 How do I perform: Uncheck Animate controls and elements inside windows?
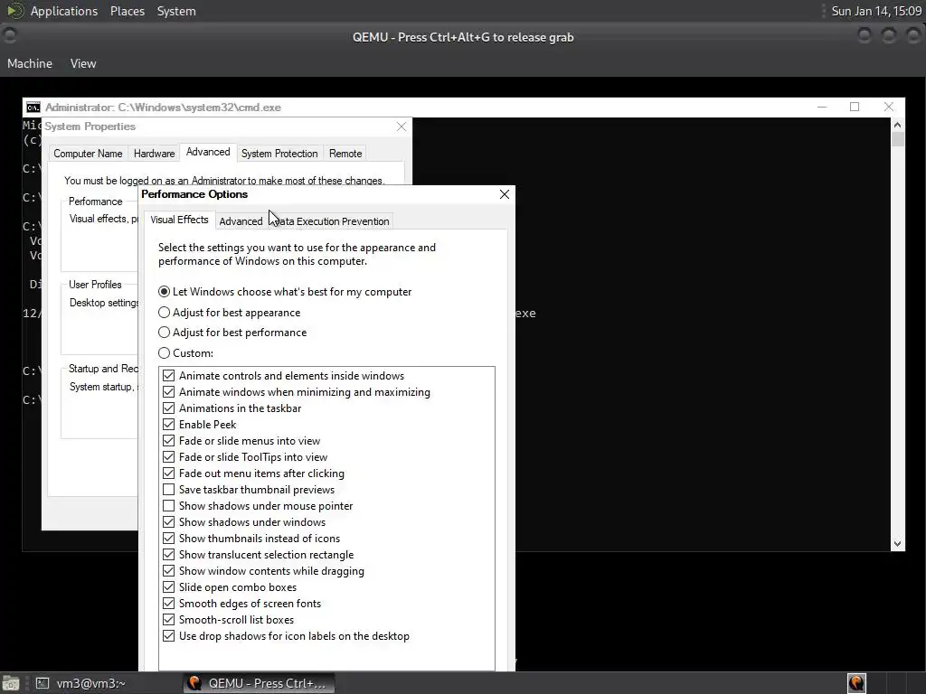point(169,376)
